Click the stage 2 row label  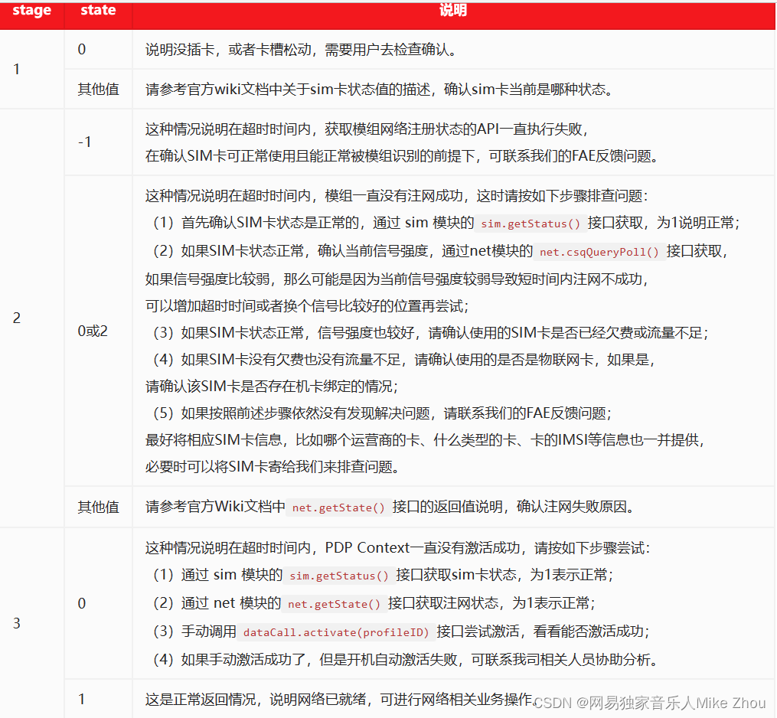tap(16, 317)
